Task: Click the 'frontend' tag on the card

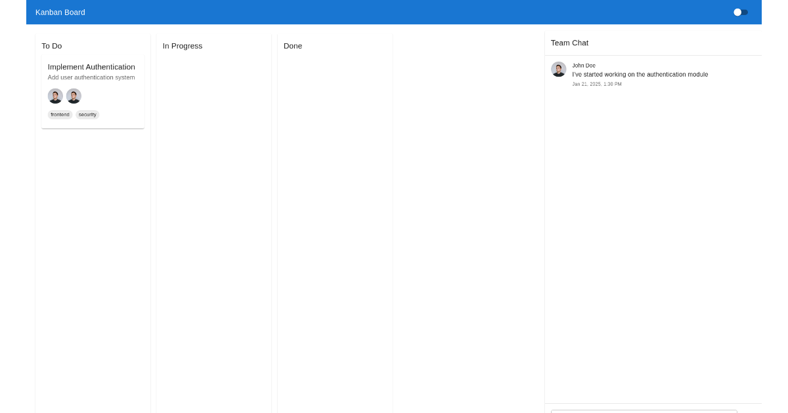Action: click(60, 114)
